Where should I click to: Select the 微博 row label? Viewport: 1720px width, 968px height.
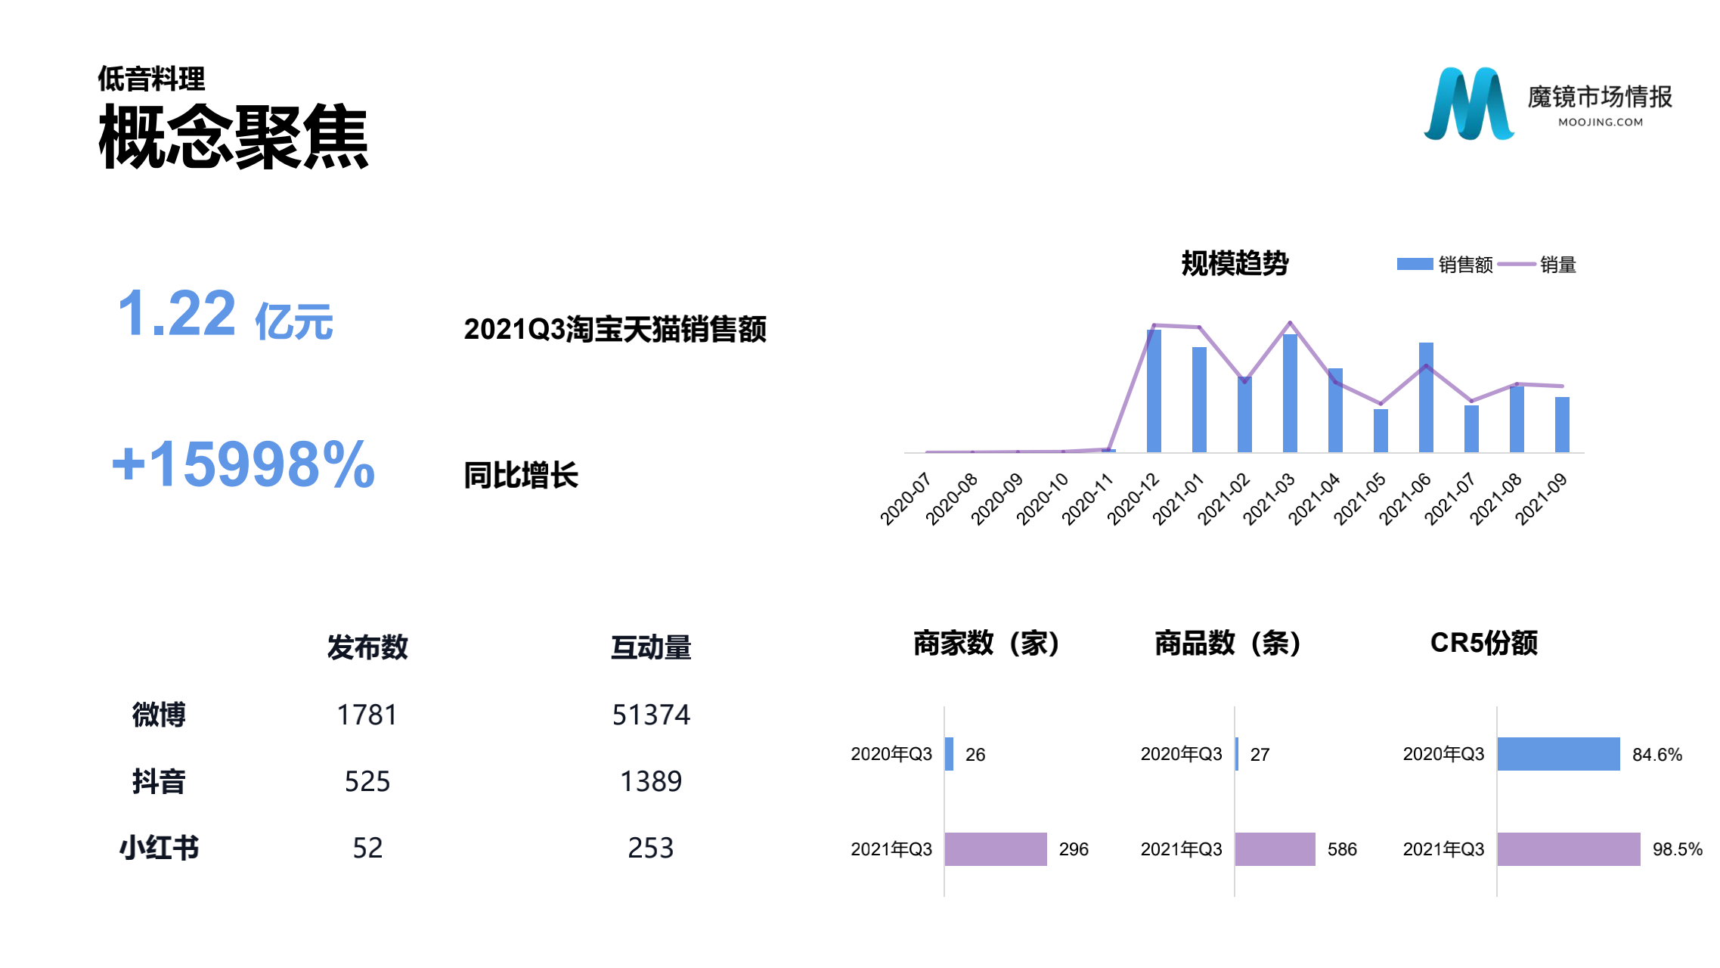click(159, 714)
